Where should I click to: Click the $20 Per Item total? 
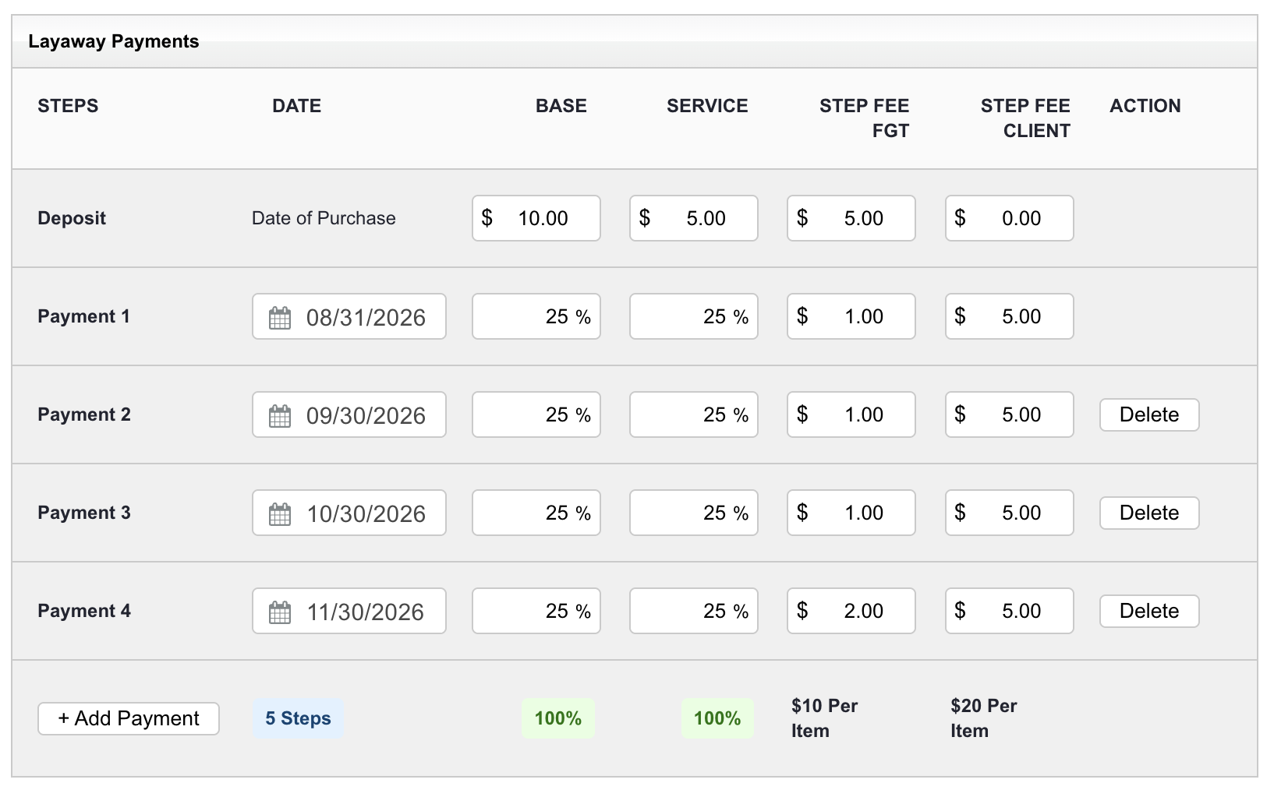pos(984,718)
